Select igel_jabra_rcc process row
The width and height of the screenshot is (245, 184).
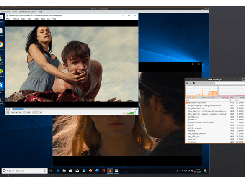(215, 136)
